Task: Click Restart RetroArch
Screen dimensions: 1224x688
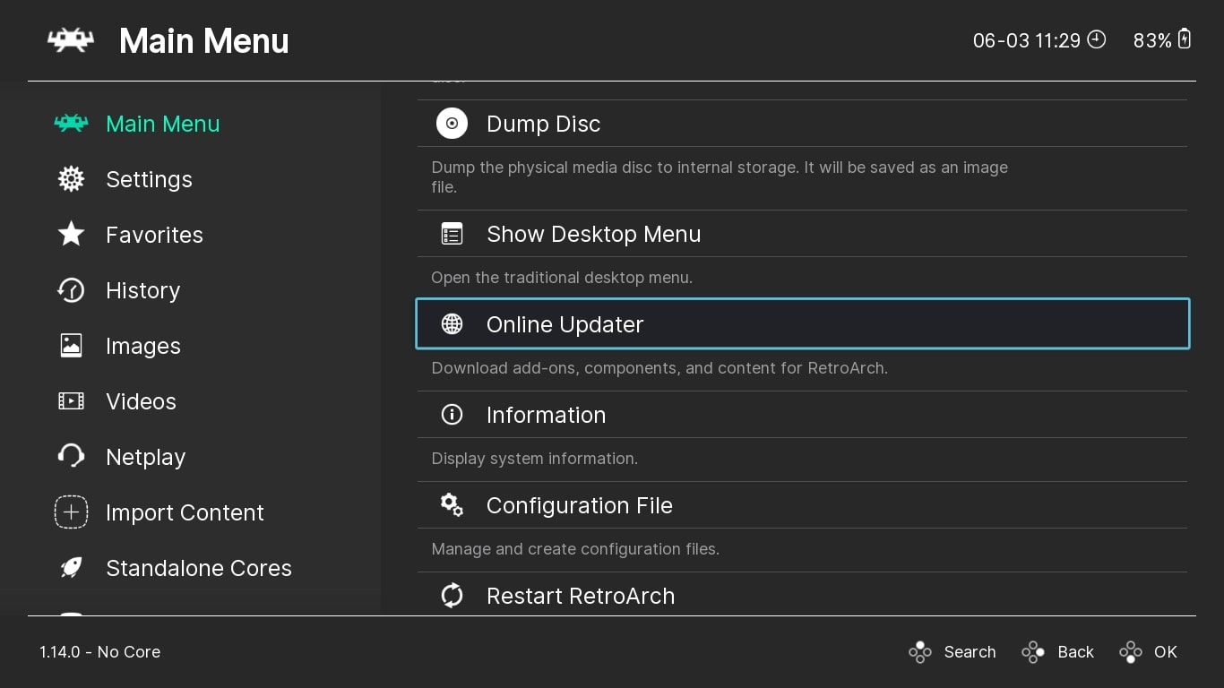Action: pyautogui.click(x=580, y=596)
